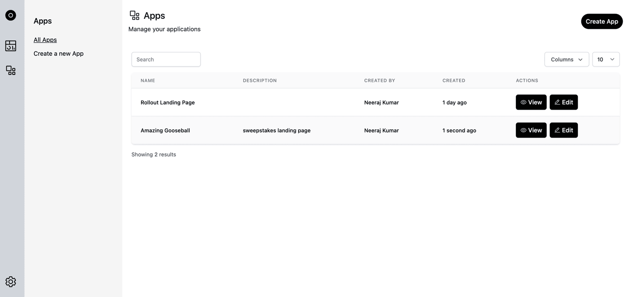
Task: Open the Columns dropdown
Action: click(x=567, y=59)
